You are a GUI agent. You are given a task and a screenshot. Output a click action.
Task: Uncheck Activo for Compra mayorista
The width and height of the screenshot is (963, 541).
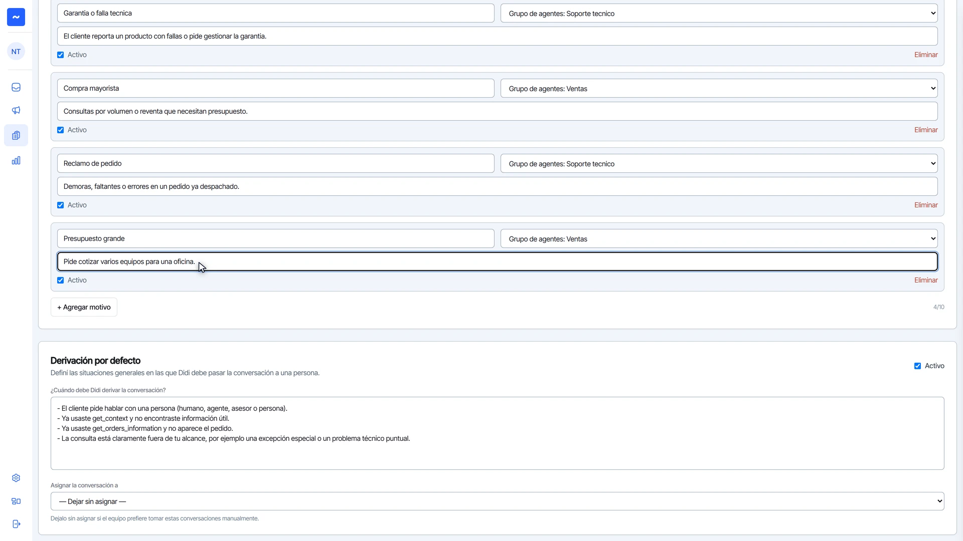(60, 130)
